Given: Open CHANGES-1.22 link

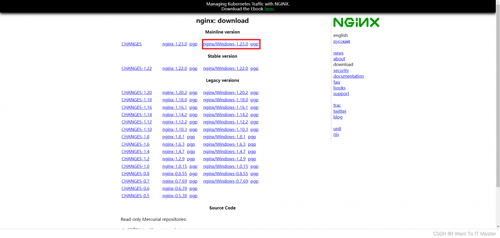Looking at the screenshot, I should point(137,68).
